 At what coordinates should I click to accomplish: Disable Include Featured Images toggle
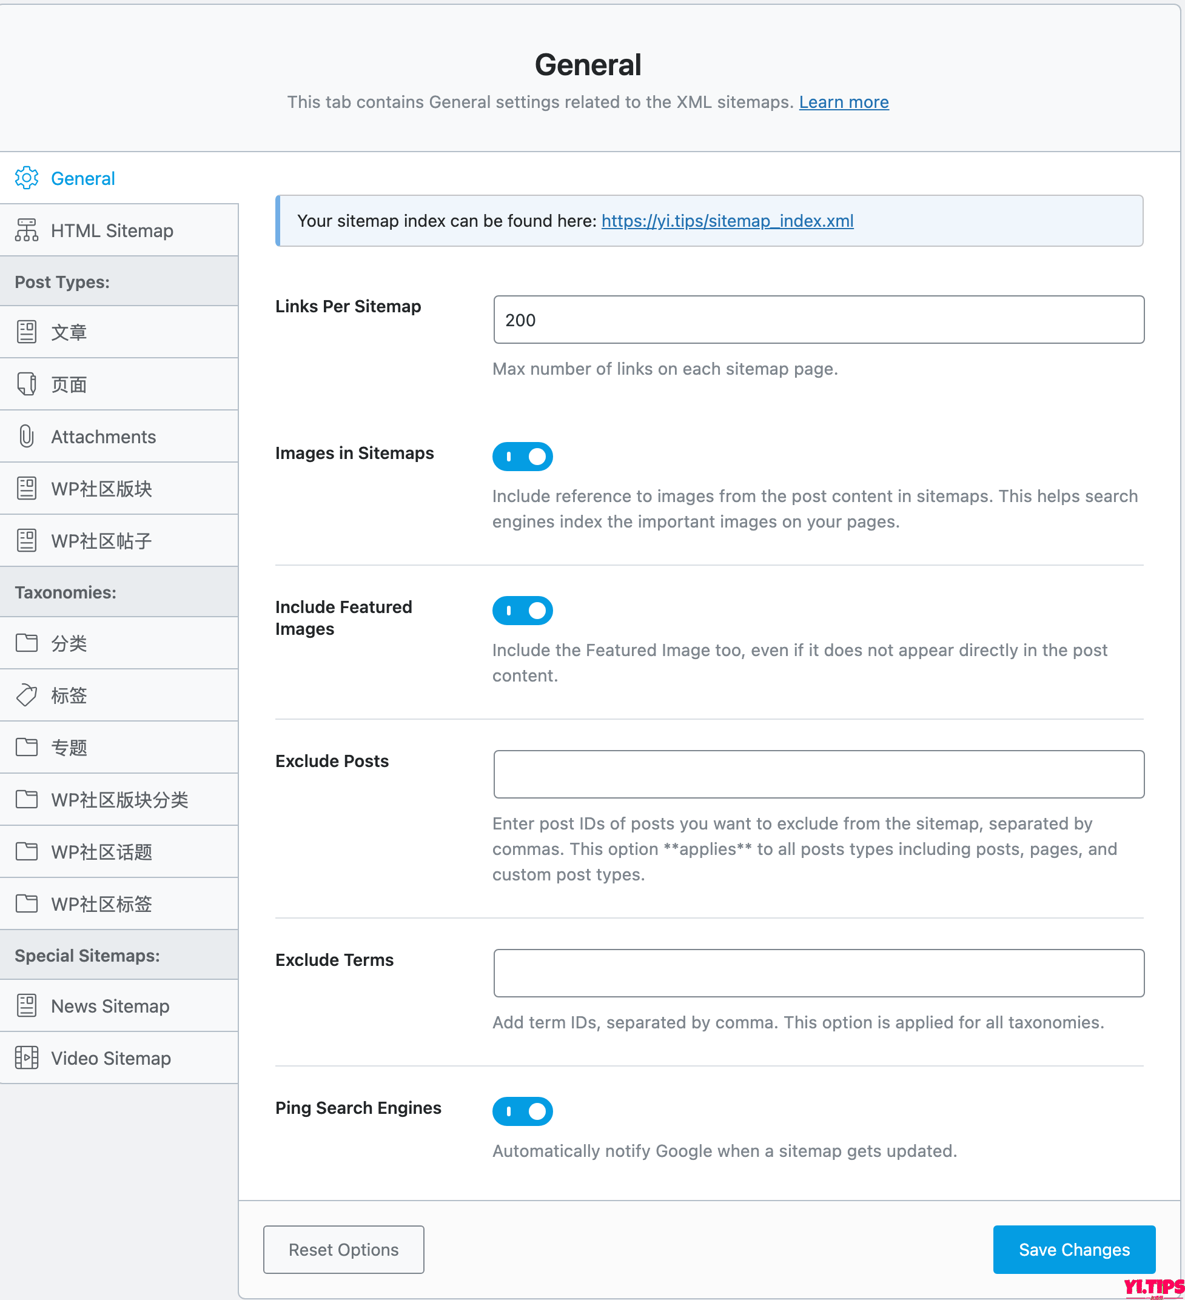523,611
